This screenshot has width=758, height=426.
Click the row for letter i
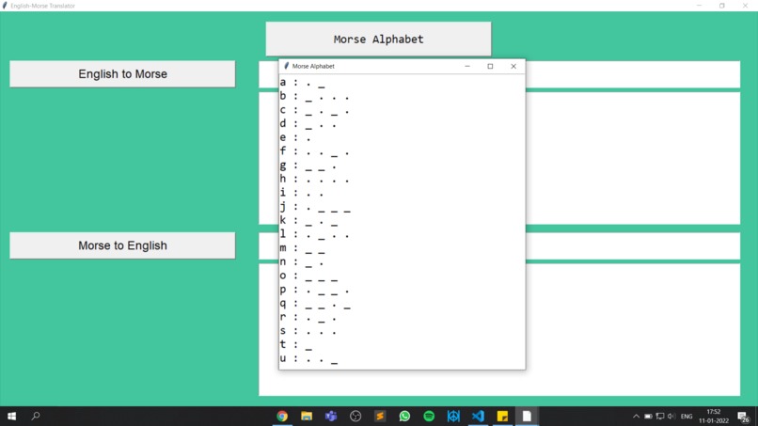coord(302,193)
